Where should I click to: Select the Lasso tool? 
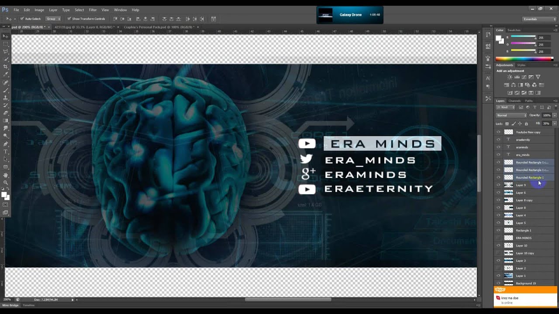click(x=6, y=51)
